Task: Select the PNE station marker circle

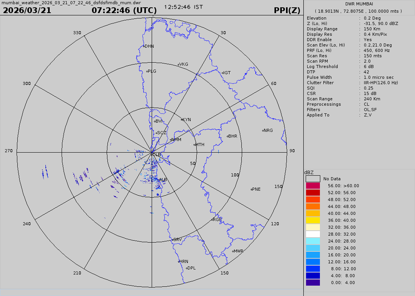Action: [x=251, y=189]
